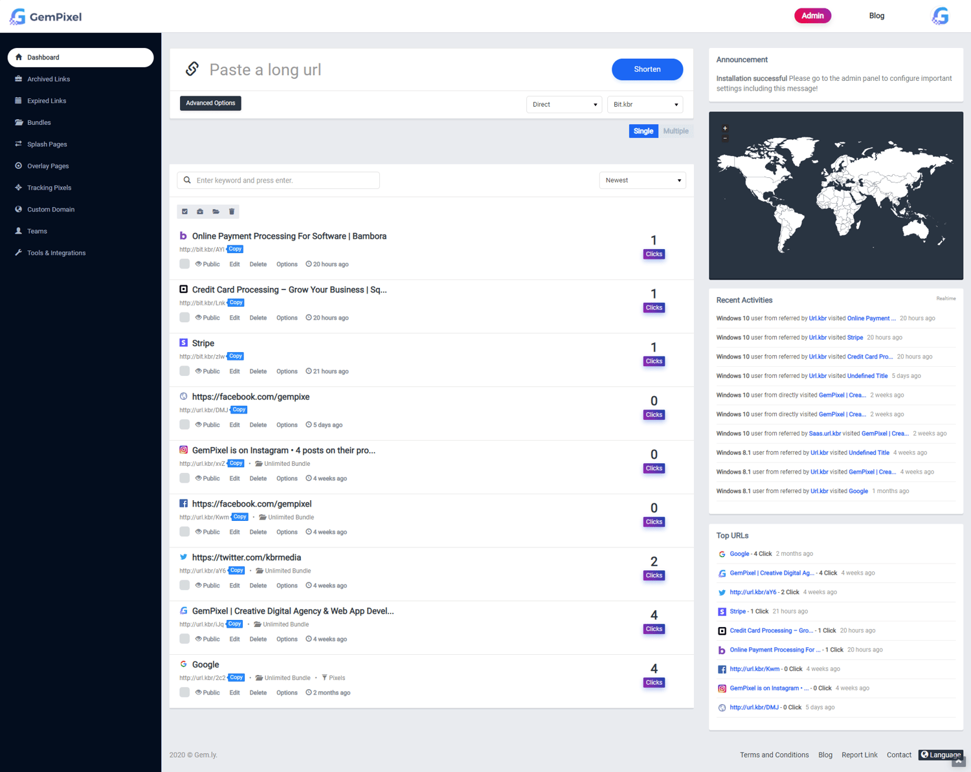
Task: Tick checkbox for facebook.com/gempixel link
Action: [x=184, y=532]
